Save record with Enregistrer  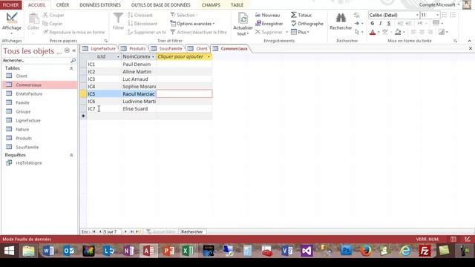pyautogui.click(x=269, y=23)
